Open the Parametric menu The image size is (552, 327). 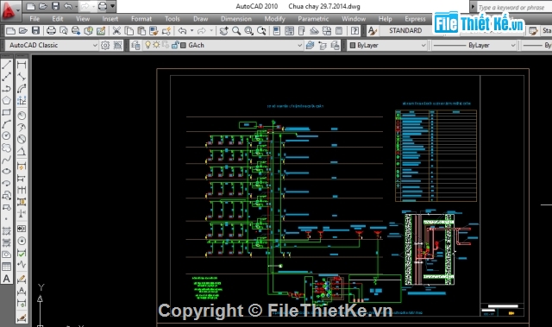[313, 19]
